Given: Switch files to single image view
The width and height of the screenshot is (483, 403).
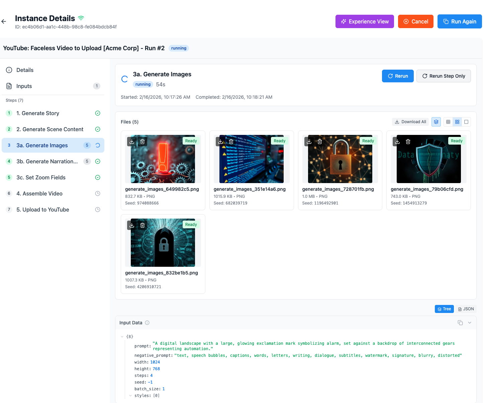Looking at the screenshot, I should (466, 122).
